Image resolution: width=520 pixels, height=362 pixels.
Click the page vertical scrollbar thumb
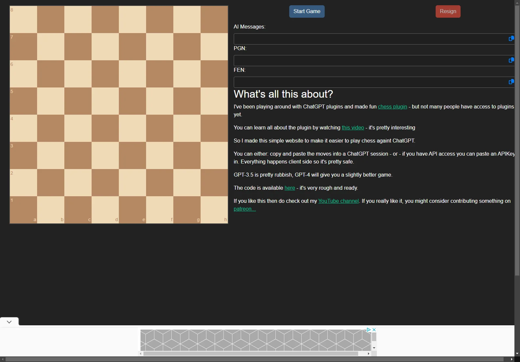[517, 140]
